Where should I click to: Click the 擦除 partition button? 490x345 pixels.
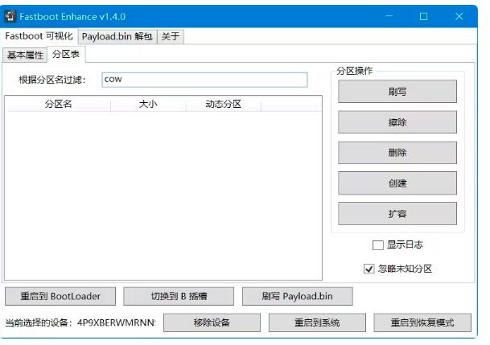[397, 122]
